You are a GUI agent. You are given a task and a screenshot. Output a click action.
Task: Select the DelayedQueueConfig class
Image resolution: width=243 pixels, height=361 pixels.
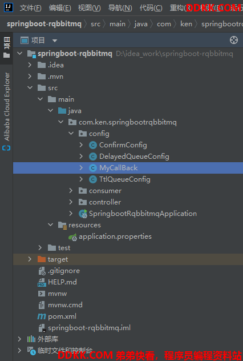pyautogui.click(x=134, y=157)
